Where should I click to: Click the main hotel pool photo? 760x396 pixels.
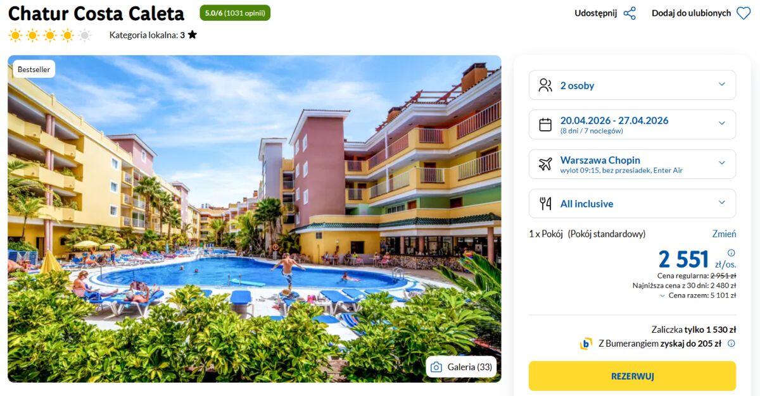click(254, 219)
